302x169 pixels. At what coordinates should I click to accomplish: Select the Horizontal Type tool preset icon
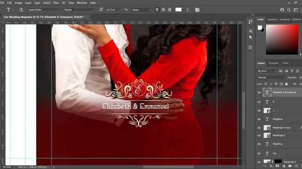(x=8, y=9)
